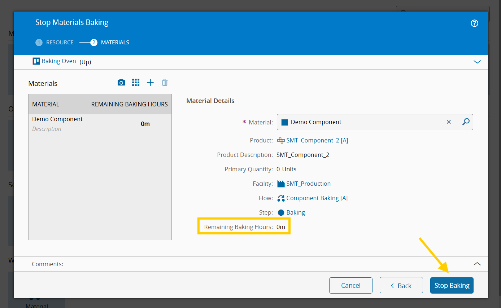Click the plus icon to add material
This screenshot has height=308, width=501.
[150, 83]
